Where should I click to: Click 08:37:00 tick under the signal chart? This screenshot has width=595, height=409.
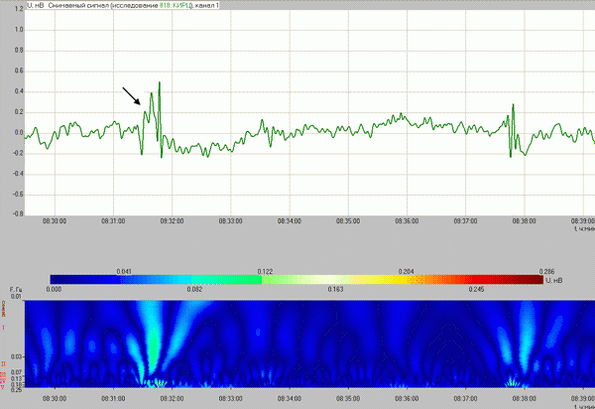click(466, 221)
